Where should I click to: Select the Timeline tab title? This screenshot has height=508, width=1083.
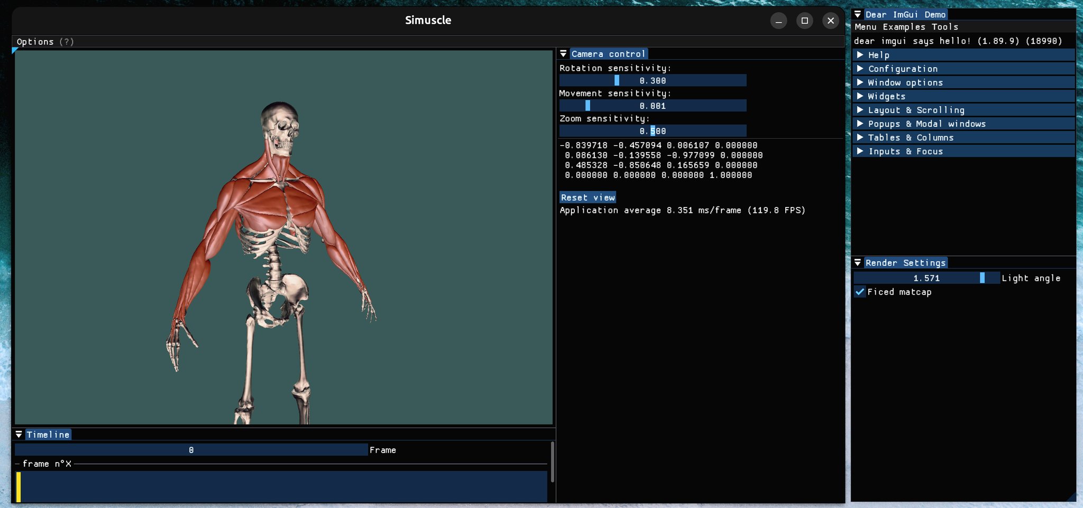pyautogui.click(x=48, y=435)
